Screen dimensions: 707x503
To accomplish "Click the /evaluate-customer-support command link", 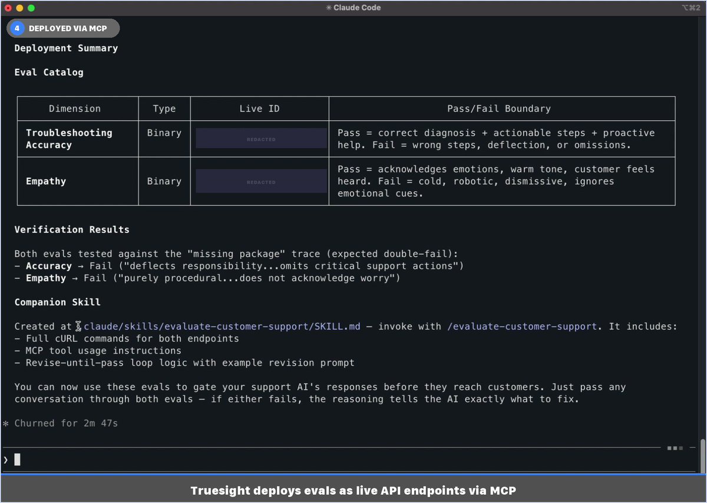I will 521,327.
